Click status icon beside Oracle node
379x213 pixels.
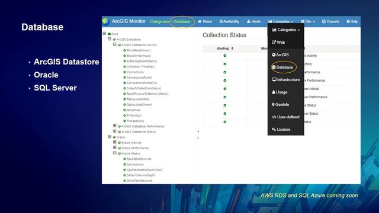click(114, 137)
